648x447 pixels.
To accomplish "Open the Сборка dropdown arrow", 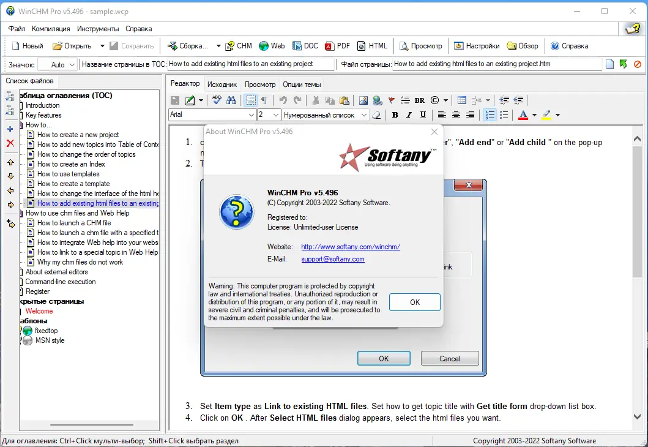I will 218,46.
